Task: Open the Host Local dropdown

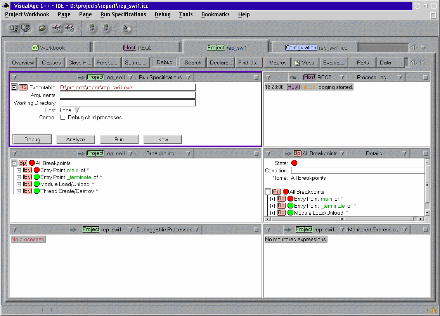Action: [77, 110]
